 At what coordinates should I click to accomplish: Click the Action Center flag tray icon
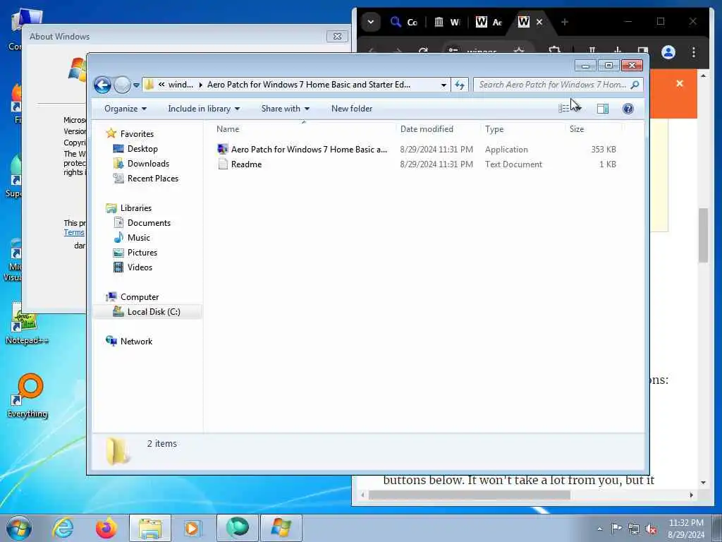pyautogui.click(x=616, y=528)
